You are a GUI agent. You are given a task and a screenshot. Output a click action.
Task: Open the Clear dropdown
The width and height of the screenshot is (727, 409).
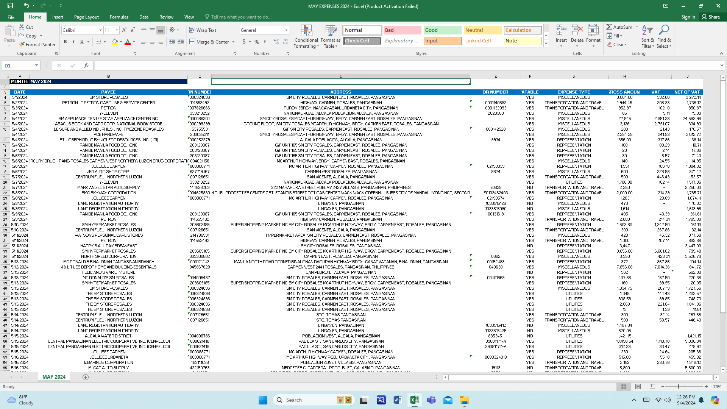coord(617,44)
